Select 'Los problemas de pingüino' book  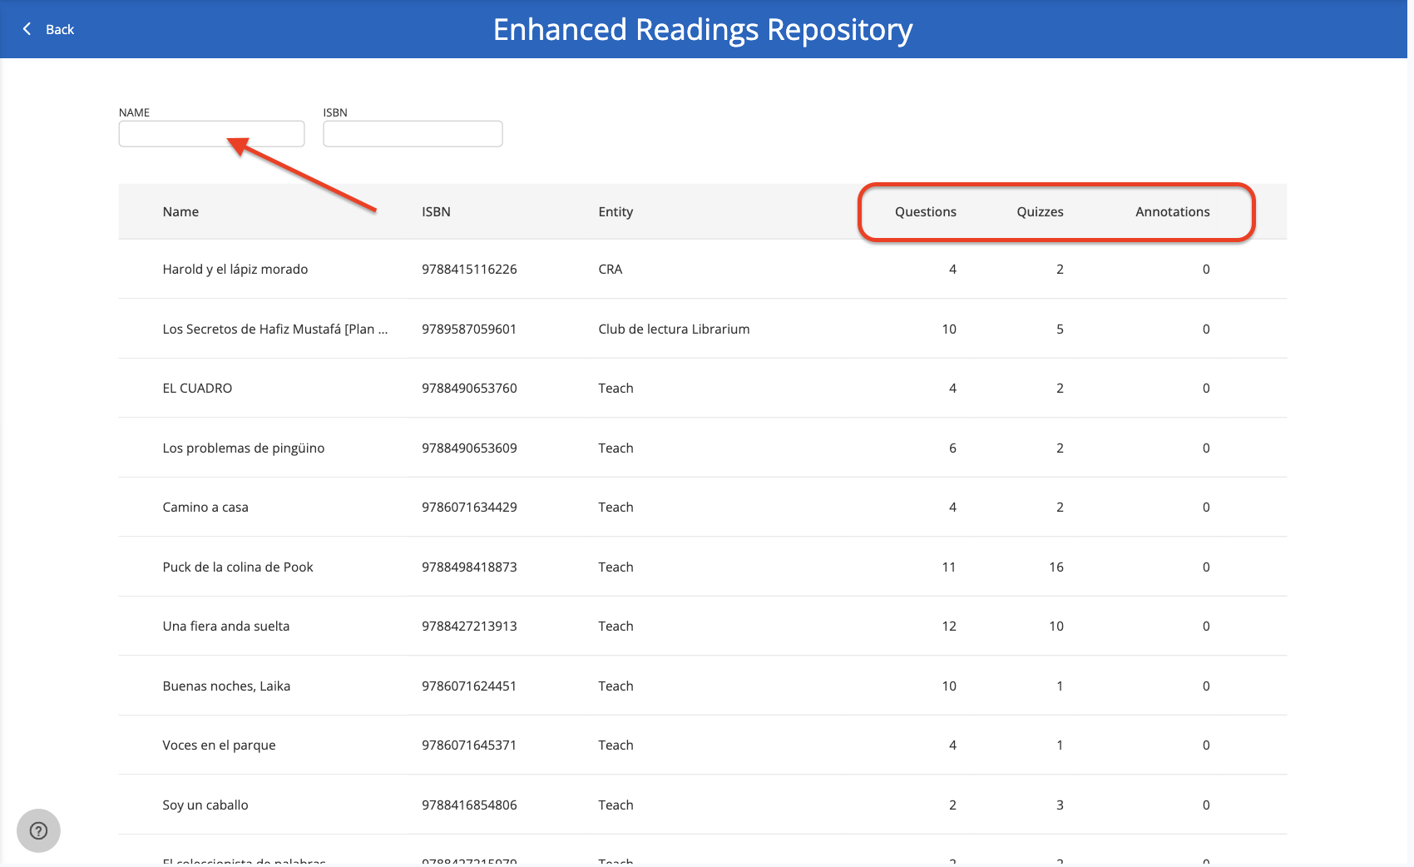pos(244,448)
